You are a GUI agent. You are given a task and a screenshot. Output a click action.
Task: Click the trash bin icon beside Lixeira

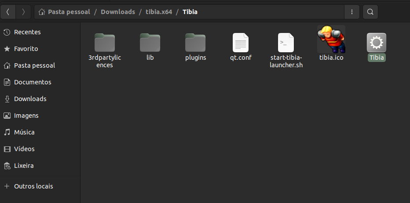[7, 166]
